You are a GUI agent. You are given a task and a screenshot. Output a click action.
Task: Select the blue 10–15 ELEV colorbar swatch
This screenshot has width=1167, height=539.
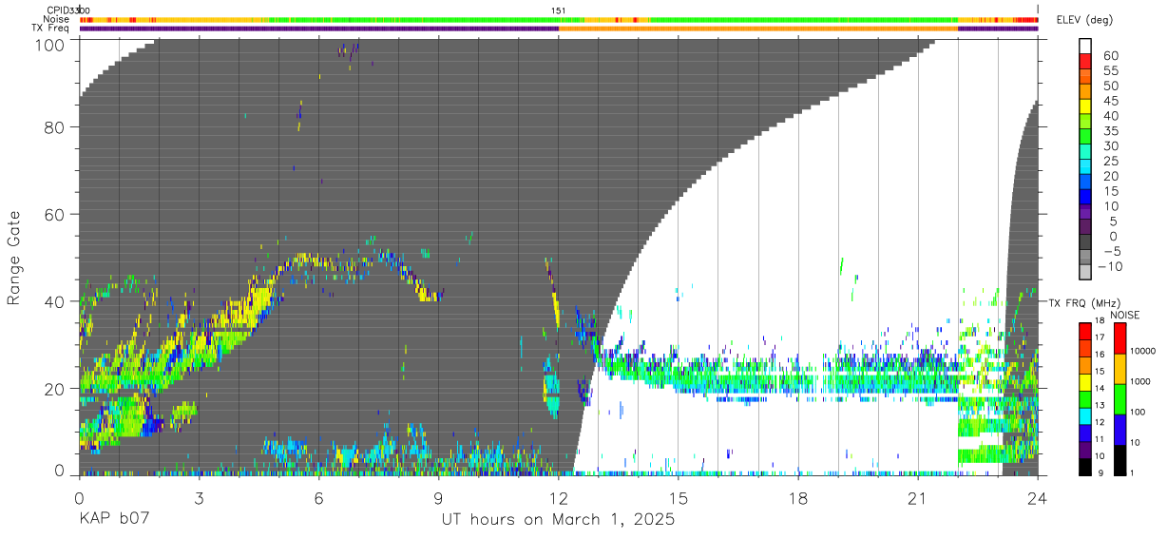(1086, 198)
